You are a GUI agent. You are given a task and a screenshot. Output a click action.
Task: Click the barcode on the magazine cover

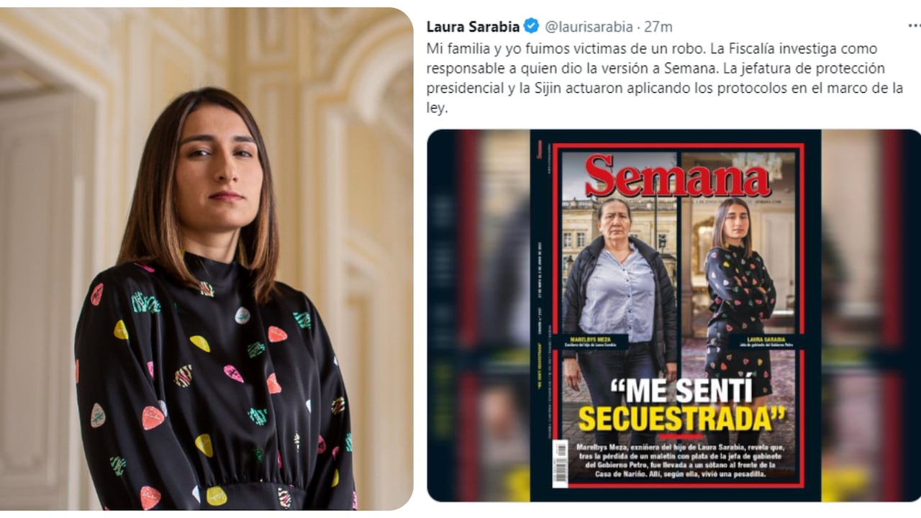(560, 463)
